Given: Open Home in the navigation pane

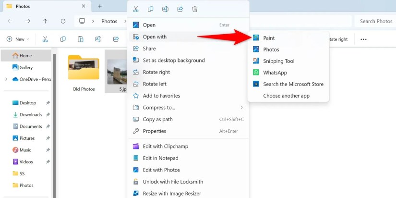Looking at the screenshot, I should point(26,56).
